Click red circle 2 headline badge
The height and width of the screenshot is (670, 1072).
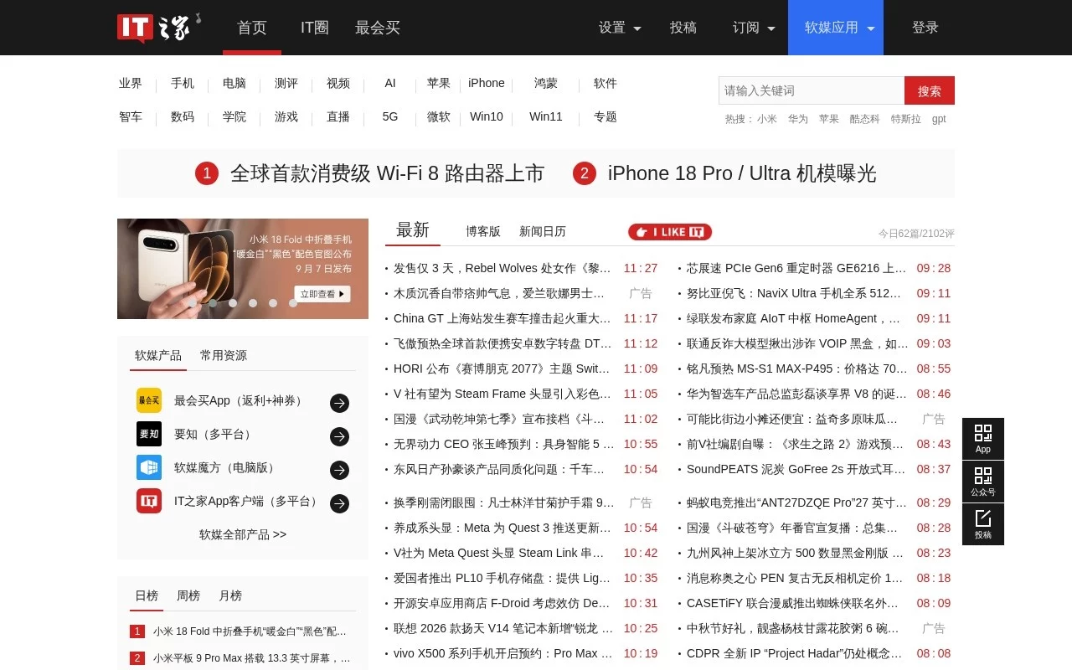pyautogui.click(x=585, y=173)
